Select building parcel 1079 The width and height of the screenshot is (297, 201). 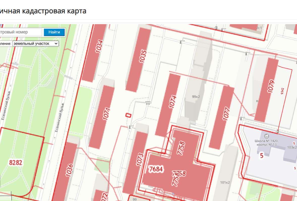(x=266, y=90)
